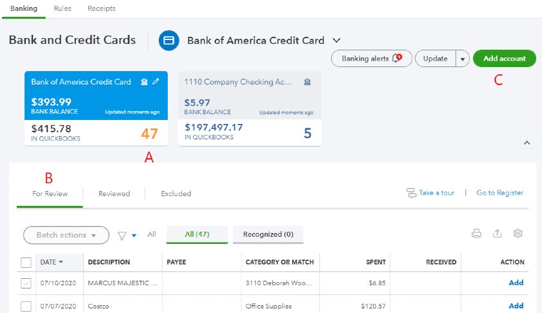Select the Recognized (0) tab

268,234
